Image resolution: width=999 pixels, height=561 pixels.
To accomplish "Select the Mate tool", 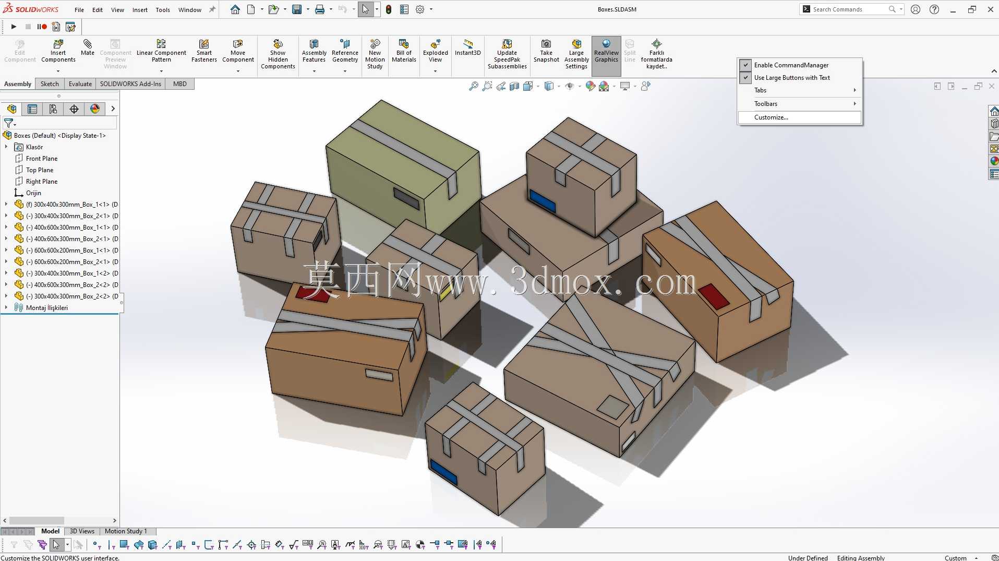I will pyautogui.click(x=88, y=47).
